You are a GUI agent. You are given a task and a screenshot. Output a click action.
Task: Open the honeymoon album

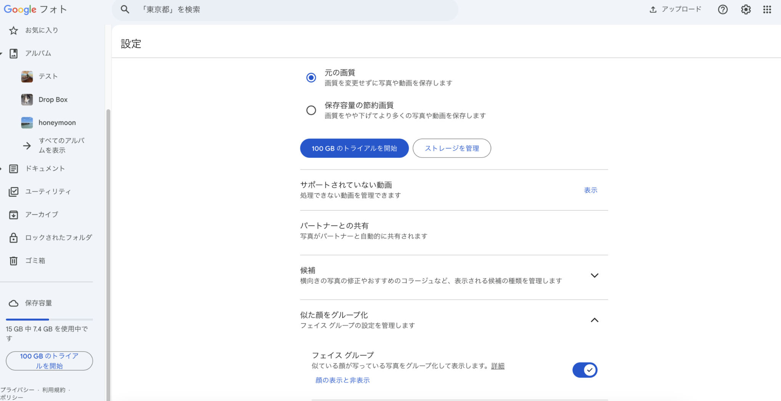pyautogui.click(x=57, y=123)
